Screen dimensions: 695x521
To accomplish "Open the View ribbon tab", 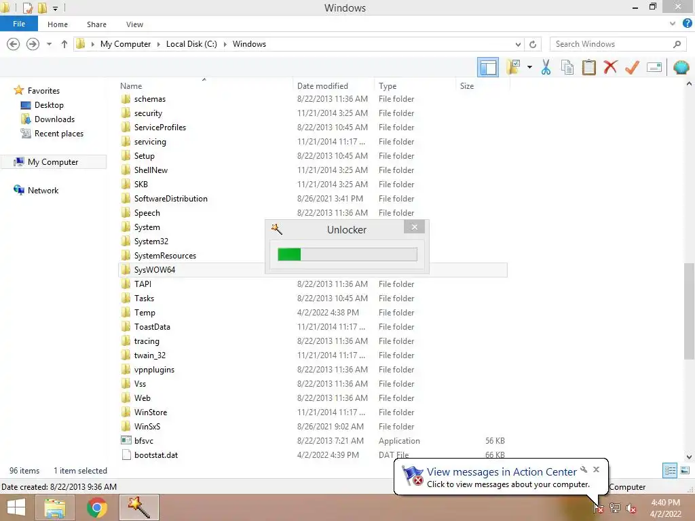I will [134, 24].
